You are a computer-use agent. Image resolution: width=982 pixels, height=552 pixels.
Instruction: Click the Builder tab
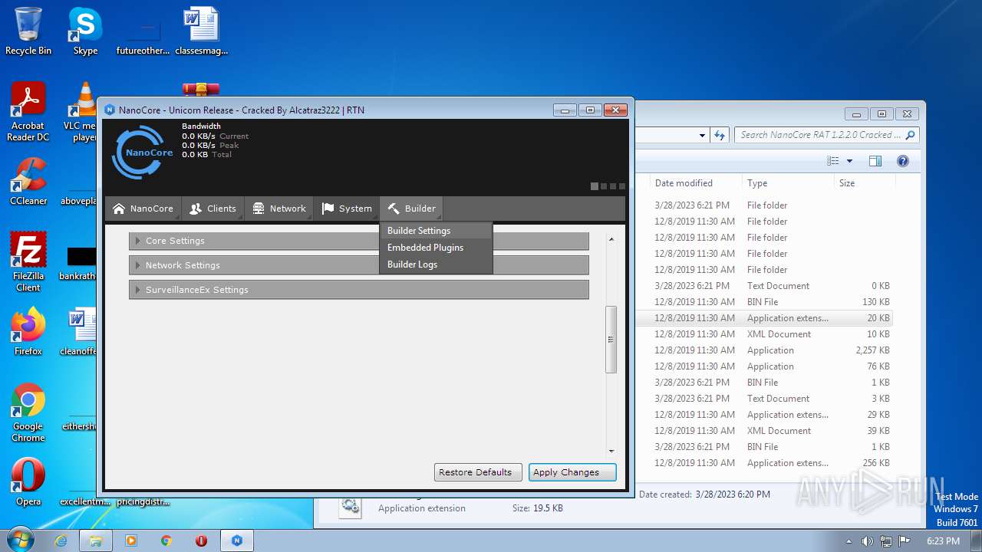(412, 209)
